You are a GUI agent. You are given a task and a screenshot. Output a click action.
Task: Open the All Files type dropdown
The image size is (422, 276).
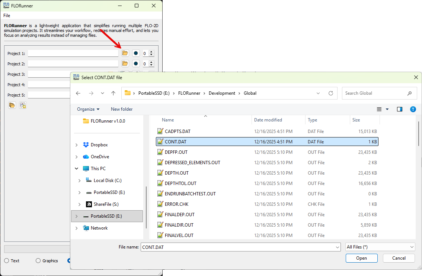coord(380,247)
